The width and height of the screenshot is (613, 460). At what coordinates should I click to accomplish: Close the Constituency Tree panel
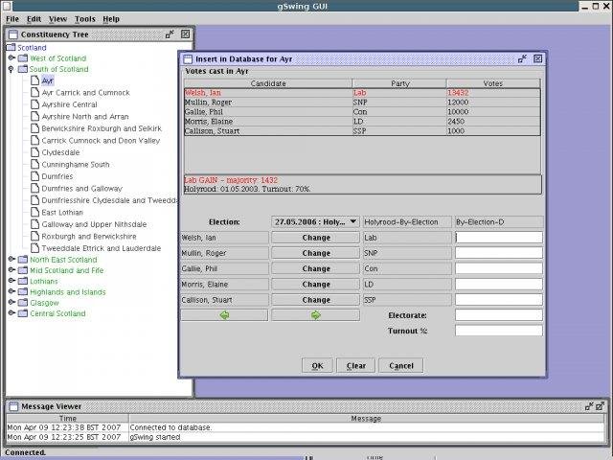[x=185, y=34]
